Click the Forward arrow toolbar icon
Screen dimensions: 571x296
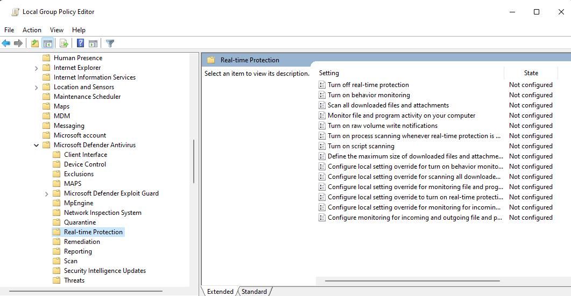[18, 44]
